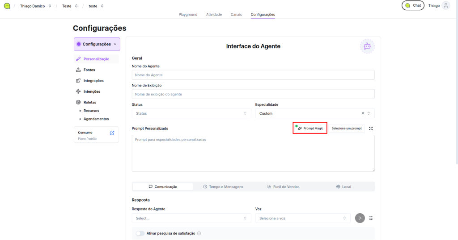The height and width of the screenshot is (240, 458).
Task: Expand the purple Configurações dropdown
Action: tap(97, 44)
